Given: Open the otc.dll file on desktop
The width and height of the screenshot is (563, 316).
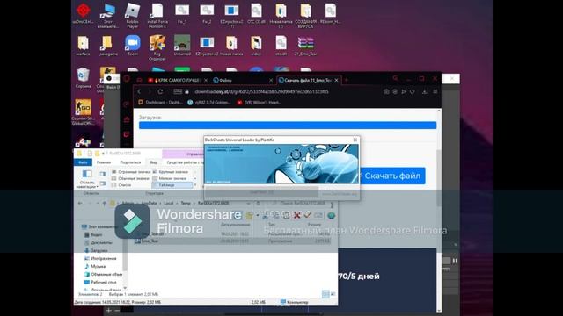Looking at the screenshot, I should pyautogui.click(x=281, y=46).
